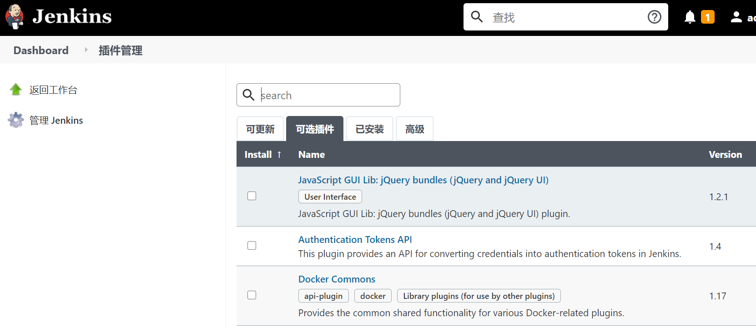
Task: Click the green up arrow icon for 返回工作台
Action: coord(16,90)
